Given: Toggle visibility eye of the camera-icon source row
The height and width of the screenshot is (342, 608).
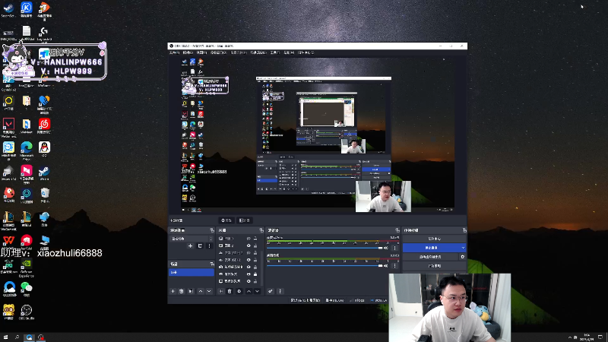Looking at the screenshot, I should tap(249, 267).
